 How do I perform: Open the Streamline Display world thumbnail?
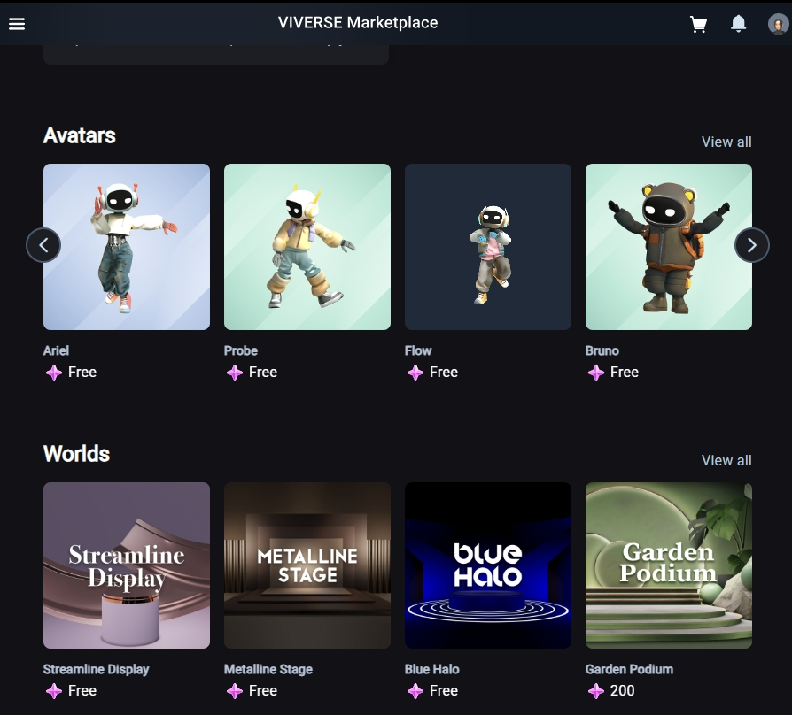(127, 565)
